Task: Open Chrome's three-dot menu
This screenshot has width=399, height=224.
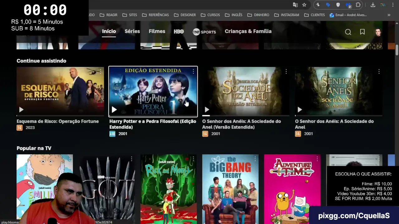Action: (393, 5)
